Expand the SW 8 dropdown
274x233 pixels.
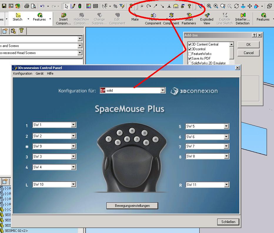click(226, 156)
